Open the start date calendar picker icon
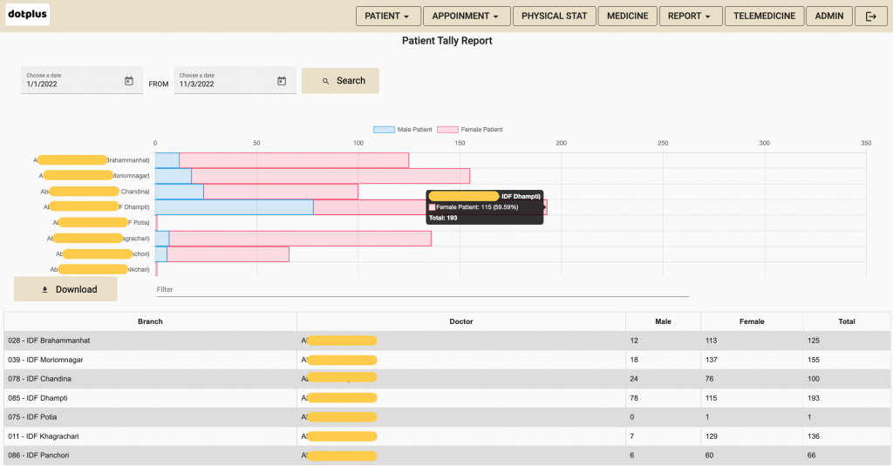 tap(129, 81)
